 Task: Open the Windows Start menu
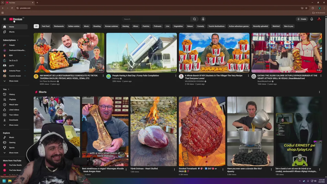coord(4,181)
